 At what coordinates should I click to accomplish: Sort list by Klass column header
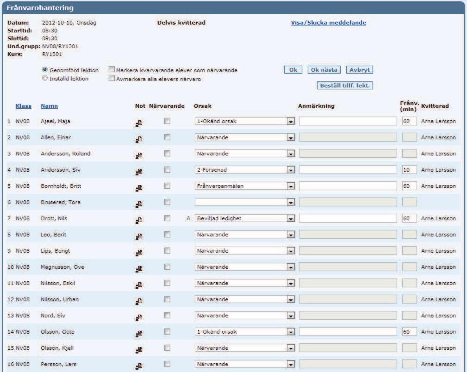24,106
